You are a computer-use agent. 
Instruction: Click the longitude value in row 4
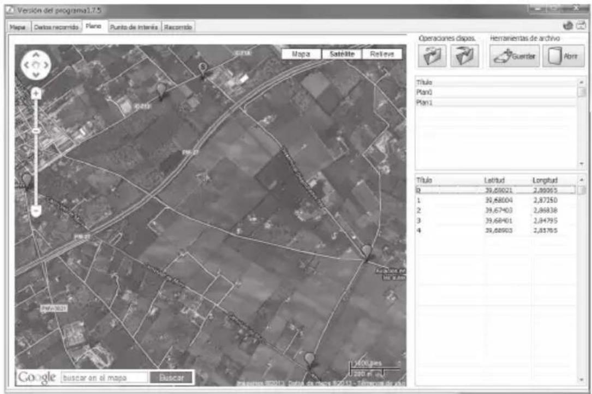click(x=545, y=231)
